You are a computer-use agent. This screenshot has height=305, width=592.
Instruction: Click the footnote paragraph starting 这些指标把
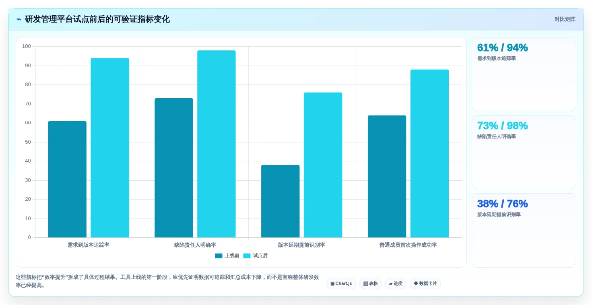167,281
